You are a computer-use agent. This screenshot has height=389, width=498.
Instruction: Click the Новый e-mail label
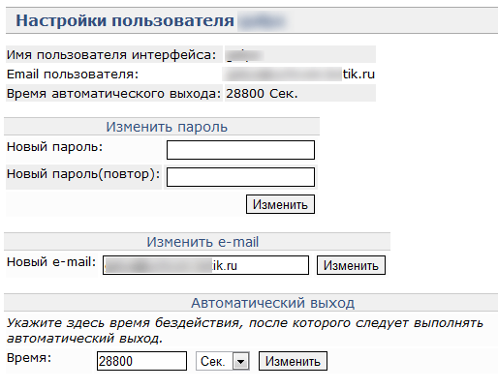51,261
